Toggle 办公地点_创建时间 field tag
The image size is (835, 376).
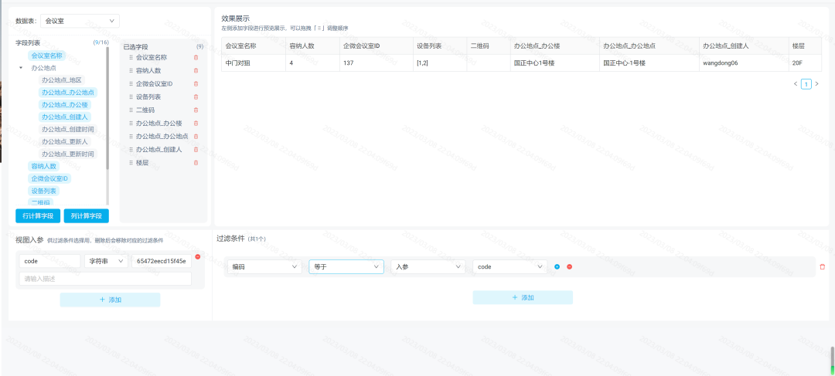pos(68,129)
